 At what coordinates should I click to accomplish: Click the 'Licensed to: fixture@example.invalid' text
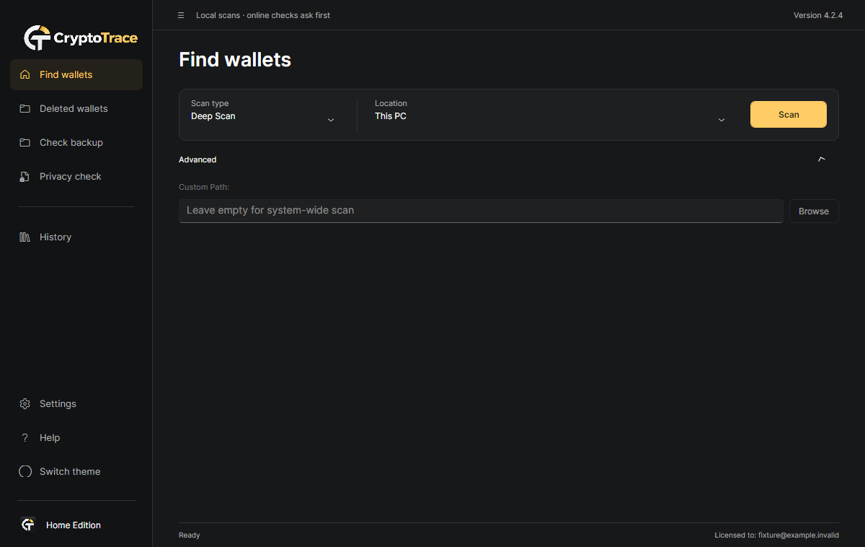pyautogui.click(x=777, y=535)
